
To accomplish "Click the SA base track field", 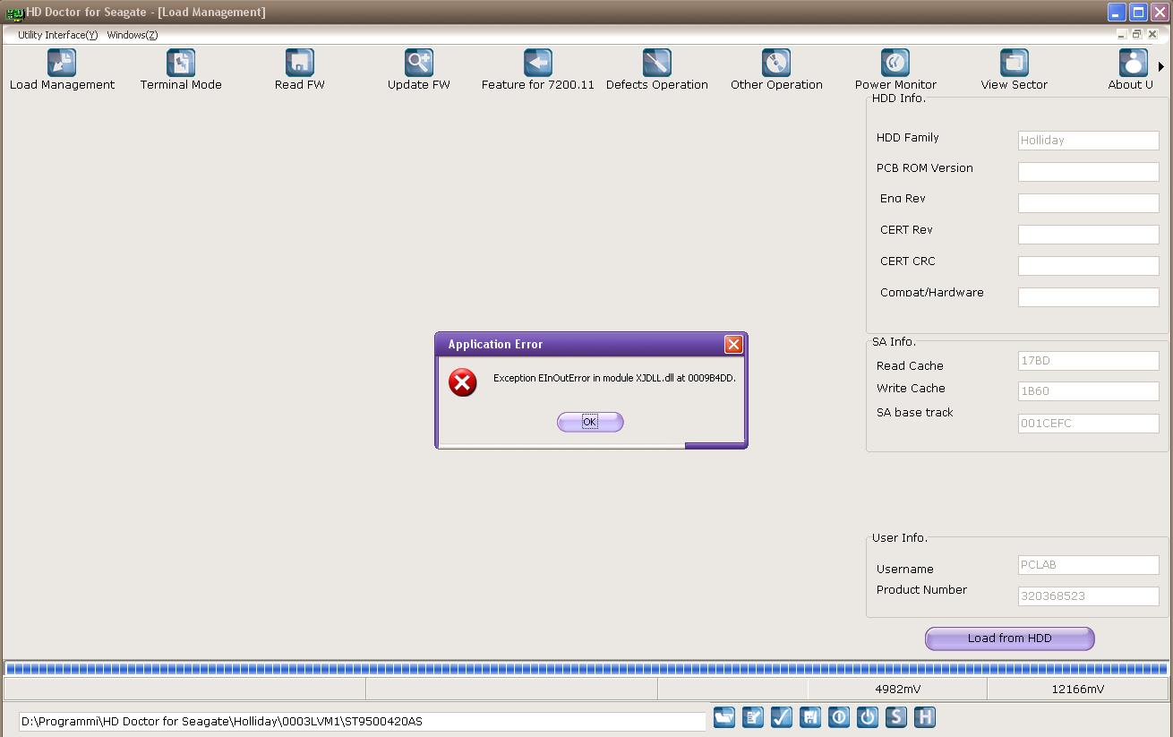I will pyautogui.click(x=1089, y=424).
